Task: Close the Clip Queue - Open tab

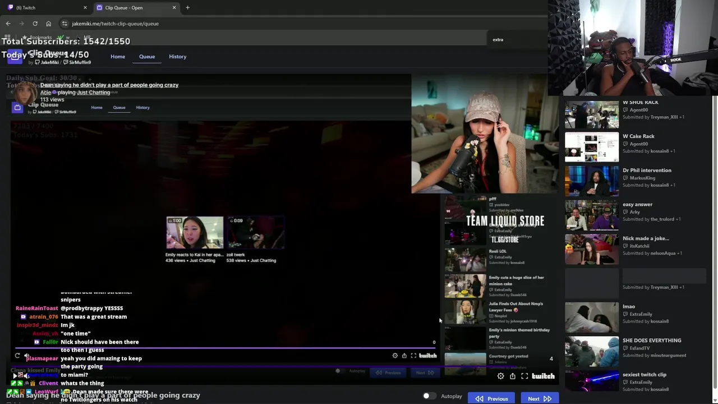Action: pyautogui.click(x=174, y=7)
